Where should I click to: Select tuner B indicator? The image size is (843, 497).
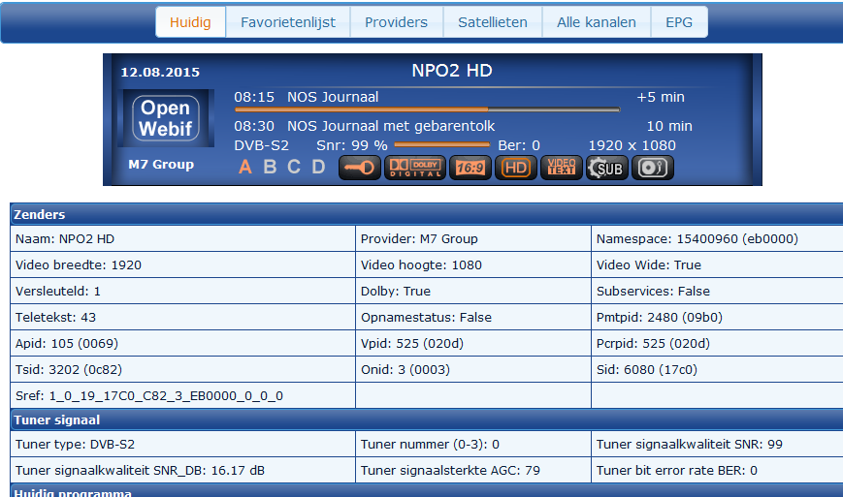point(270,167)
